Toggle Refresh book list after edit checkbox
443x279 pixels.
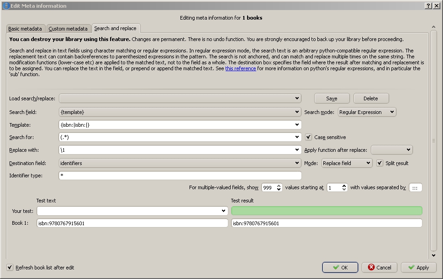[10, 268]
